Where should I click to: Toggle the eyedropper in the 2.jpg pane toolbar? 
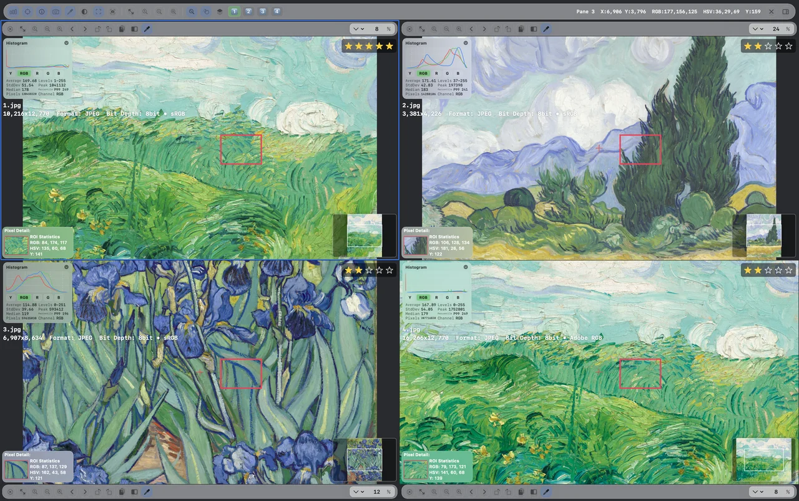(x=546, y=29)
